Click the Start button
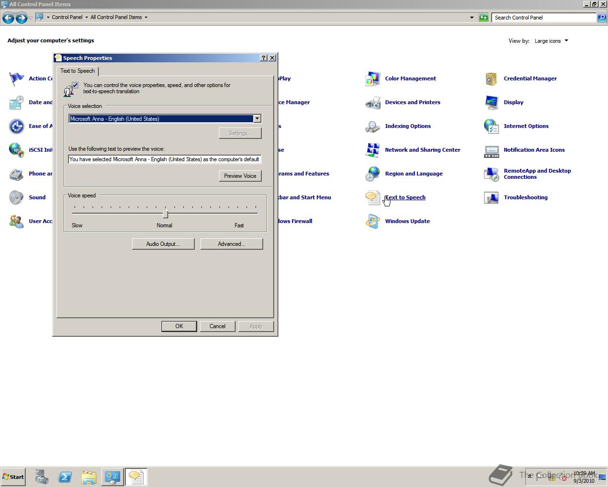The image size is (608, 487). (13, 477)
